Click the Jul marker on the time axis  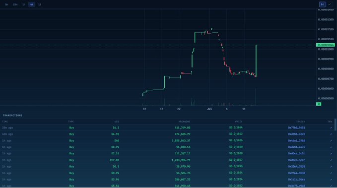point(209,109)
